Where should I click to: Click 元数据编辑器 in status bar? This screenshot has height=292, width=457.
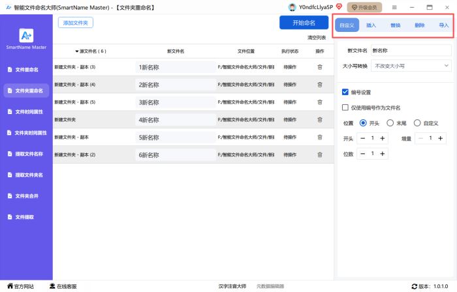270,286
